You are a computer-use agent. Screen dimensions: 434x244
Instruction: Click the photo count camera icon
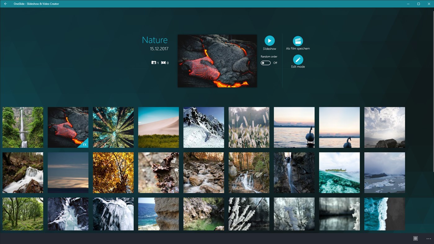pos(153,62)
